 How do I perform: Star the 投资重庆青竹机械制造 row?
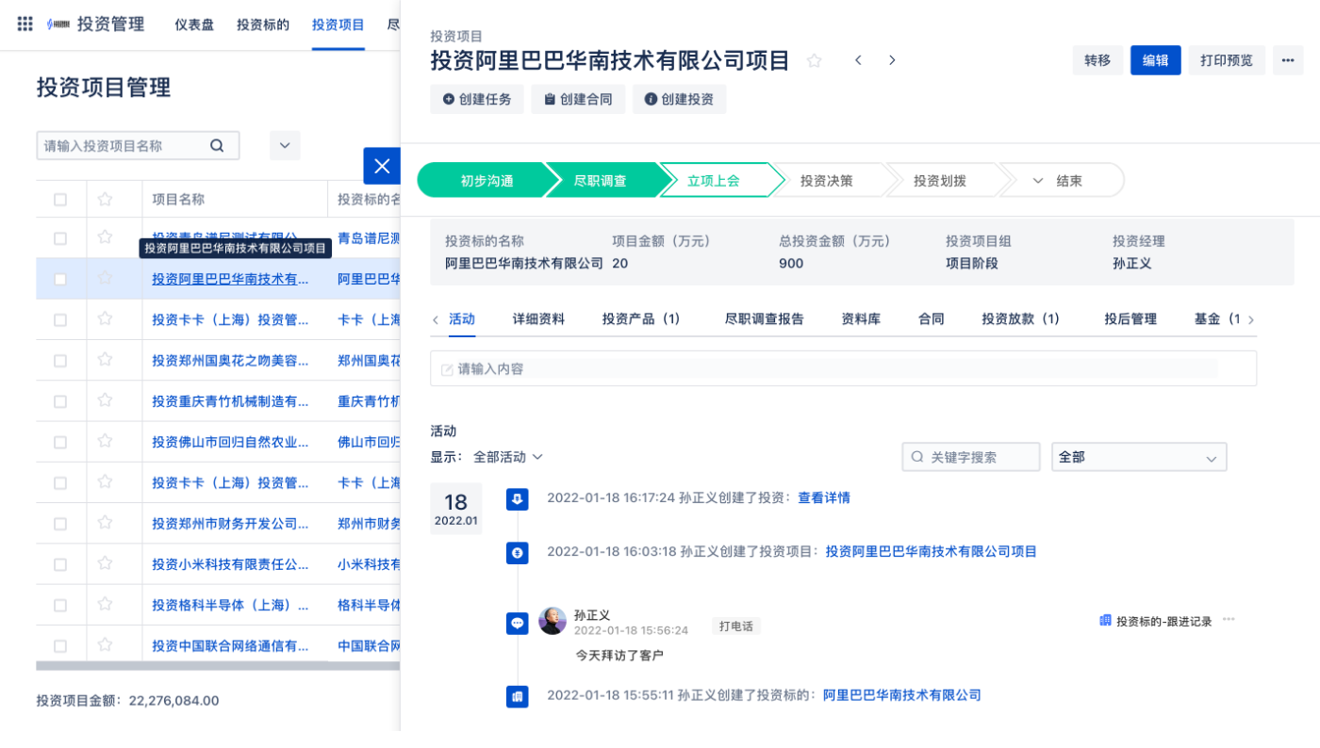point(105,400)
